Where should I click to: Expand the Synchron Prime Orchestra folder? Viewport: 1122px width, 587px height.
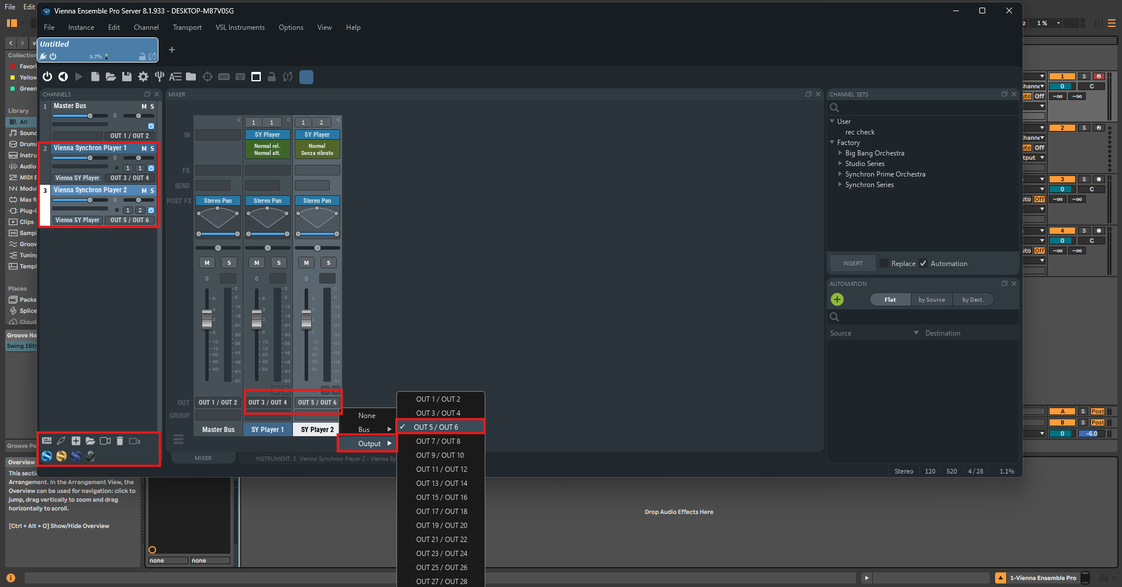tap(840, 174)
